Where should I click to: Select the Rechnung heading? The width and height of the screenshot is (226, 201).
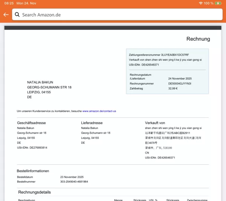click(x=198, y=39)
